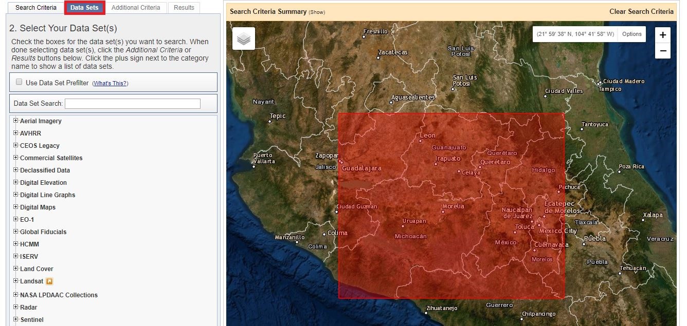Image resolution: width=687 pixels, height=326 pixels.
Task: Go to the Results tab
Action: (x=184, y=8)
